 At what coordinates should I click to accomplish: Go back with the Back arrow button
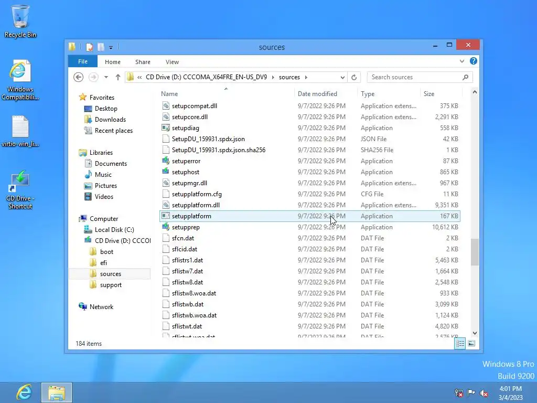[79, 77]
